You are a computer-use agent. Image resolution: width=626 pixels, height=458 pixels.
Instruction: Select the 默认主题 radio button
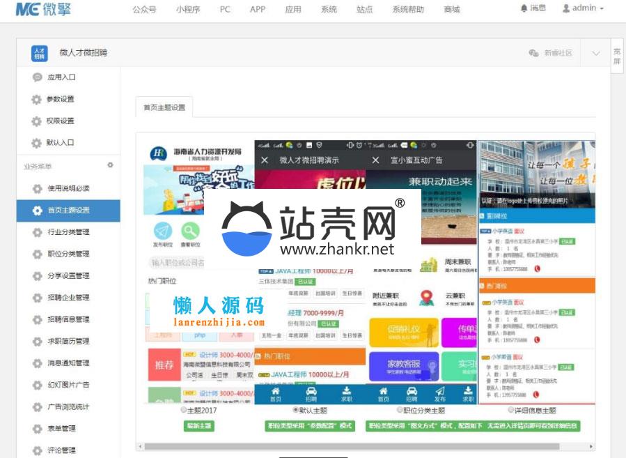pos(296,410)
